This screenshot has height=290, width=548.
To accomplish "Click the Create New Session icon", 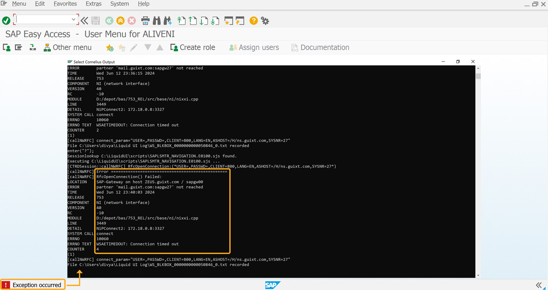I will (229, 21).
